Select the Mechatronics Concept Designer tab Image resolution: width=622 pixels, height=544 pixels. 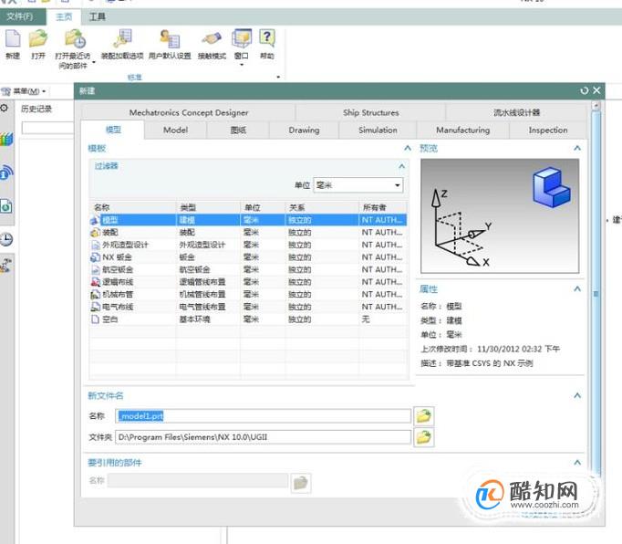(189, 113)
